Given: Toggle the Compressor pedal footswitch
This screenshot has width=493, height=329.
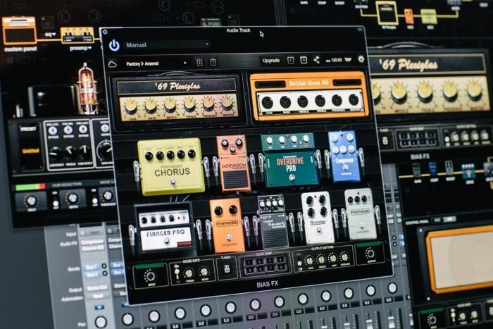Looking at the screenshot, I should tap(345, 168).
